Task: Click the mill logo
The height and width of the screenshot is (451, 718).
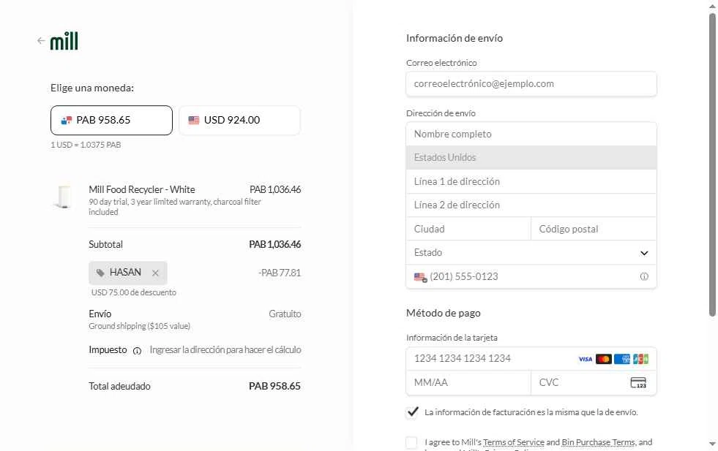Action: coord(64,41)
